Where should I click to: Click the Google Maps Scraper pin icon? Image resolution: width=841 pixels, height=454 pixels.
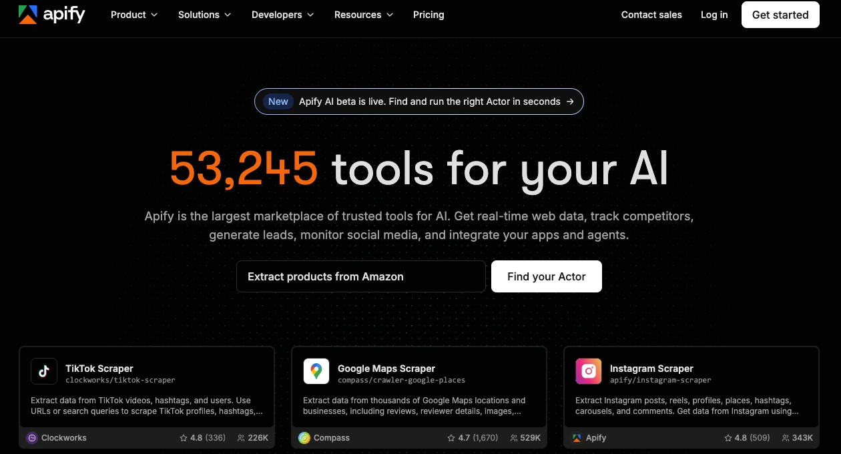coord(316,371)
